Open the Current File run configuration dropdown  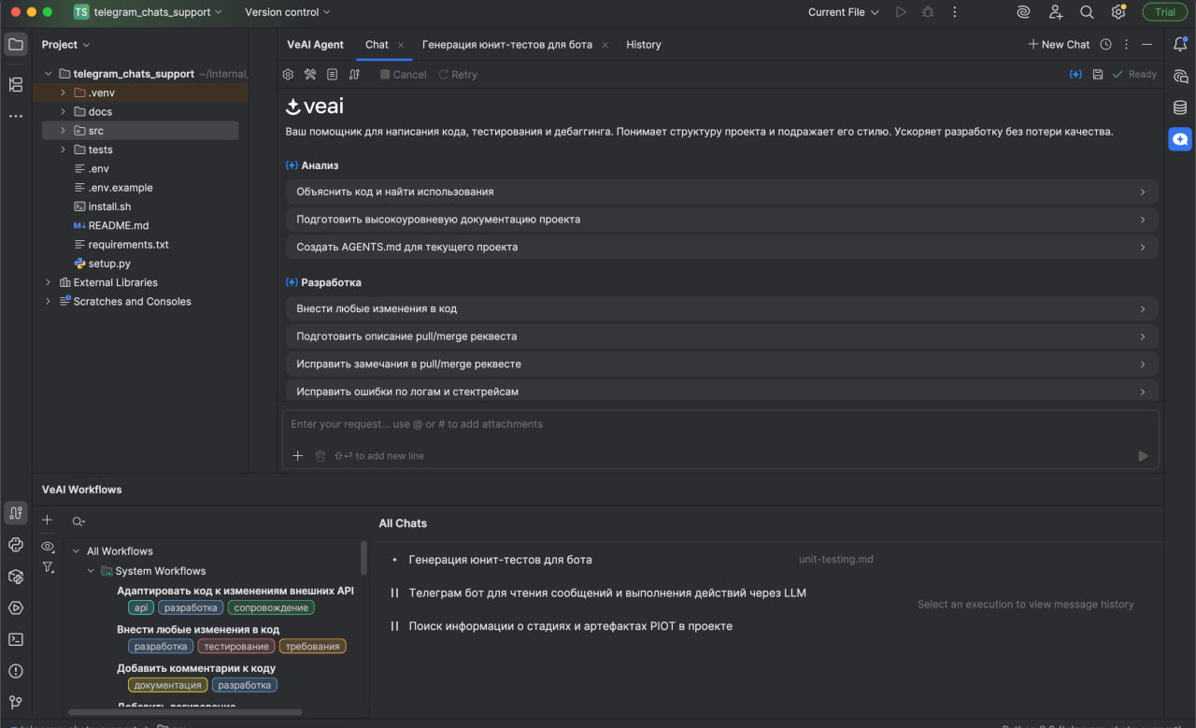[842, 12]
